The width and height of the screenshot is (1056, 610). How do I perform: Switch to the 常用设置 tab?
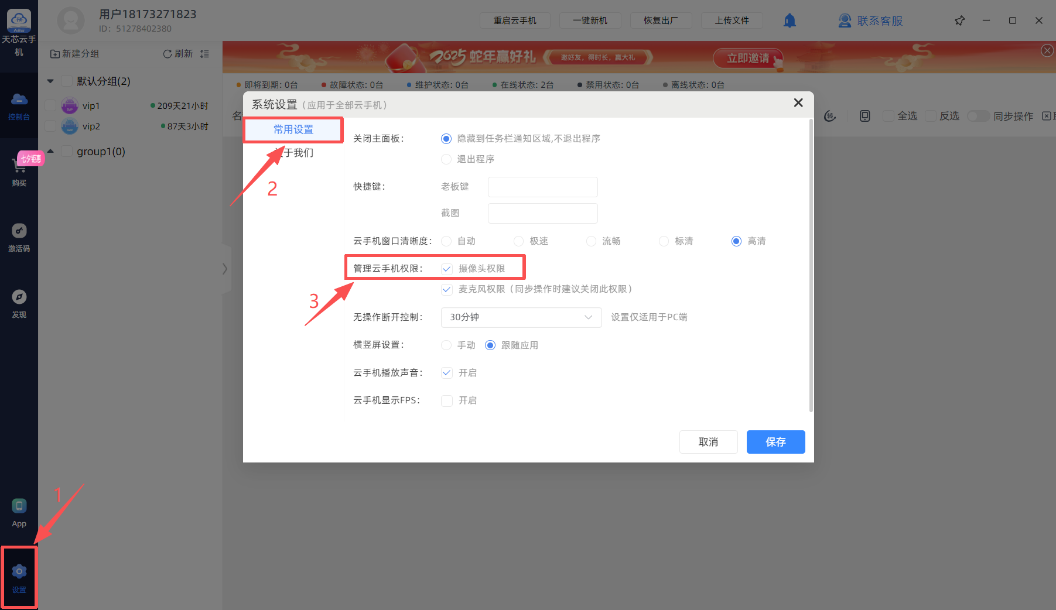(x=293, y=129)
